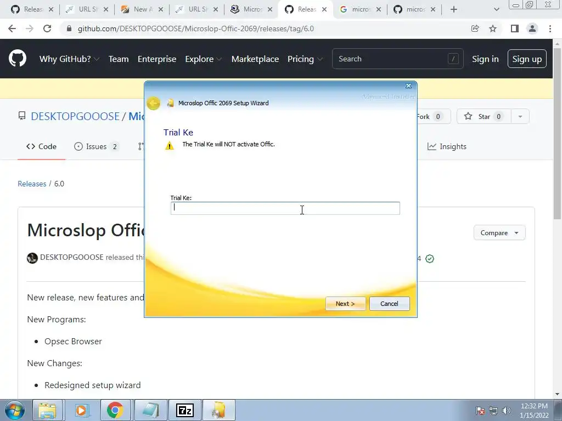Bookmark this page with star icon
This screenshot has height=421, width=562.
coord(493,29)
